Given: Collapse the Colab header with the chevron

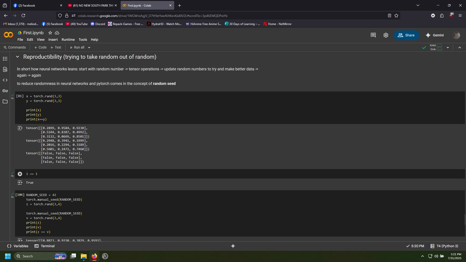Looking at the screenshot, I should pyautogui.click(x=459, y=47).
